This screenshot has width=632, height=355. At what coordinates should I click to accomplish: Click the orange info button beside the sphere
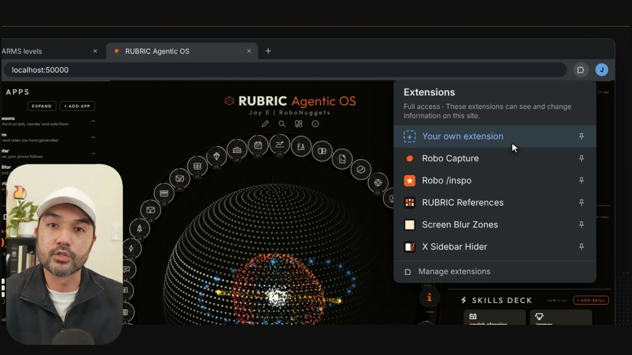coord(429,298)
